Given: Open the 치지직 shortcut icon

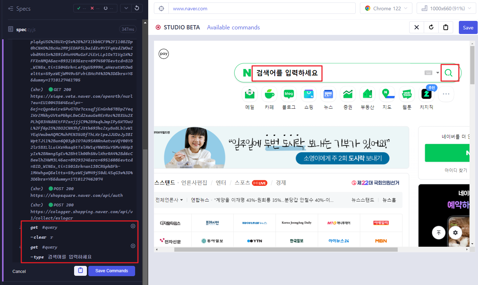Looking at the screenshot, I should coord(426,94).
